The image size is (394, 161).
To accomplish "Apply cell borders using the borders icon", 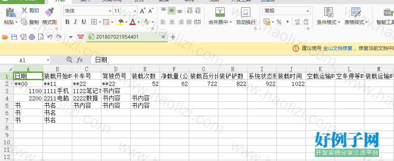I will [x=94, y=22].
